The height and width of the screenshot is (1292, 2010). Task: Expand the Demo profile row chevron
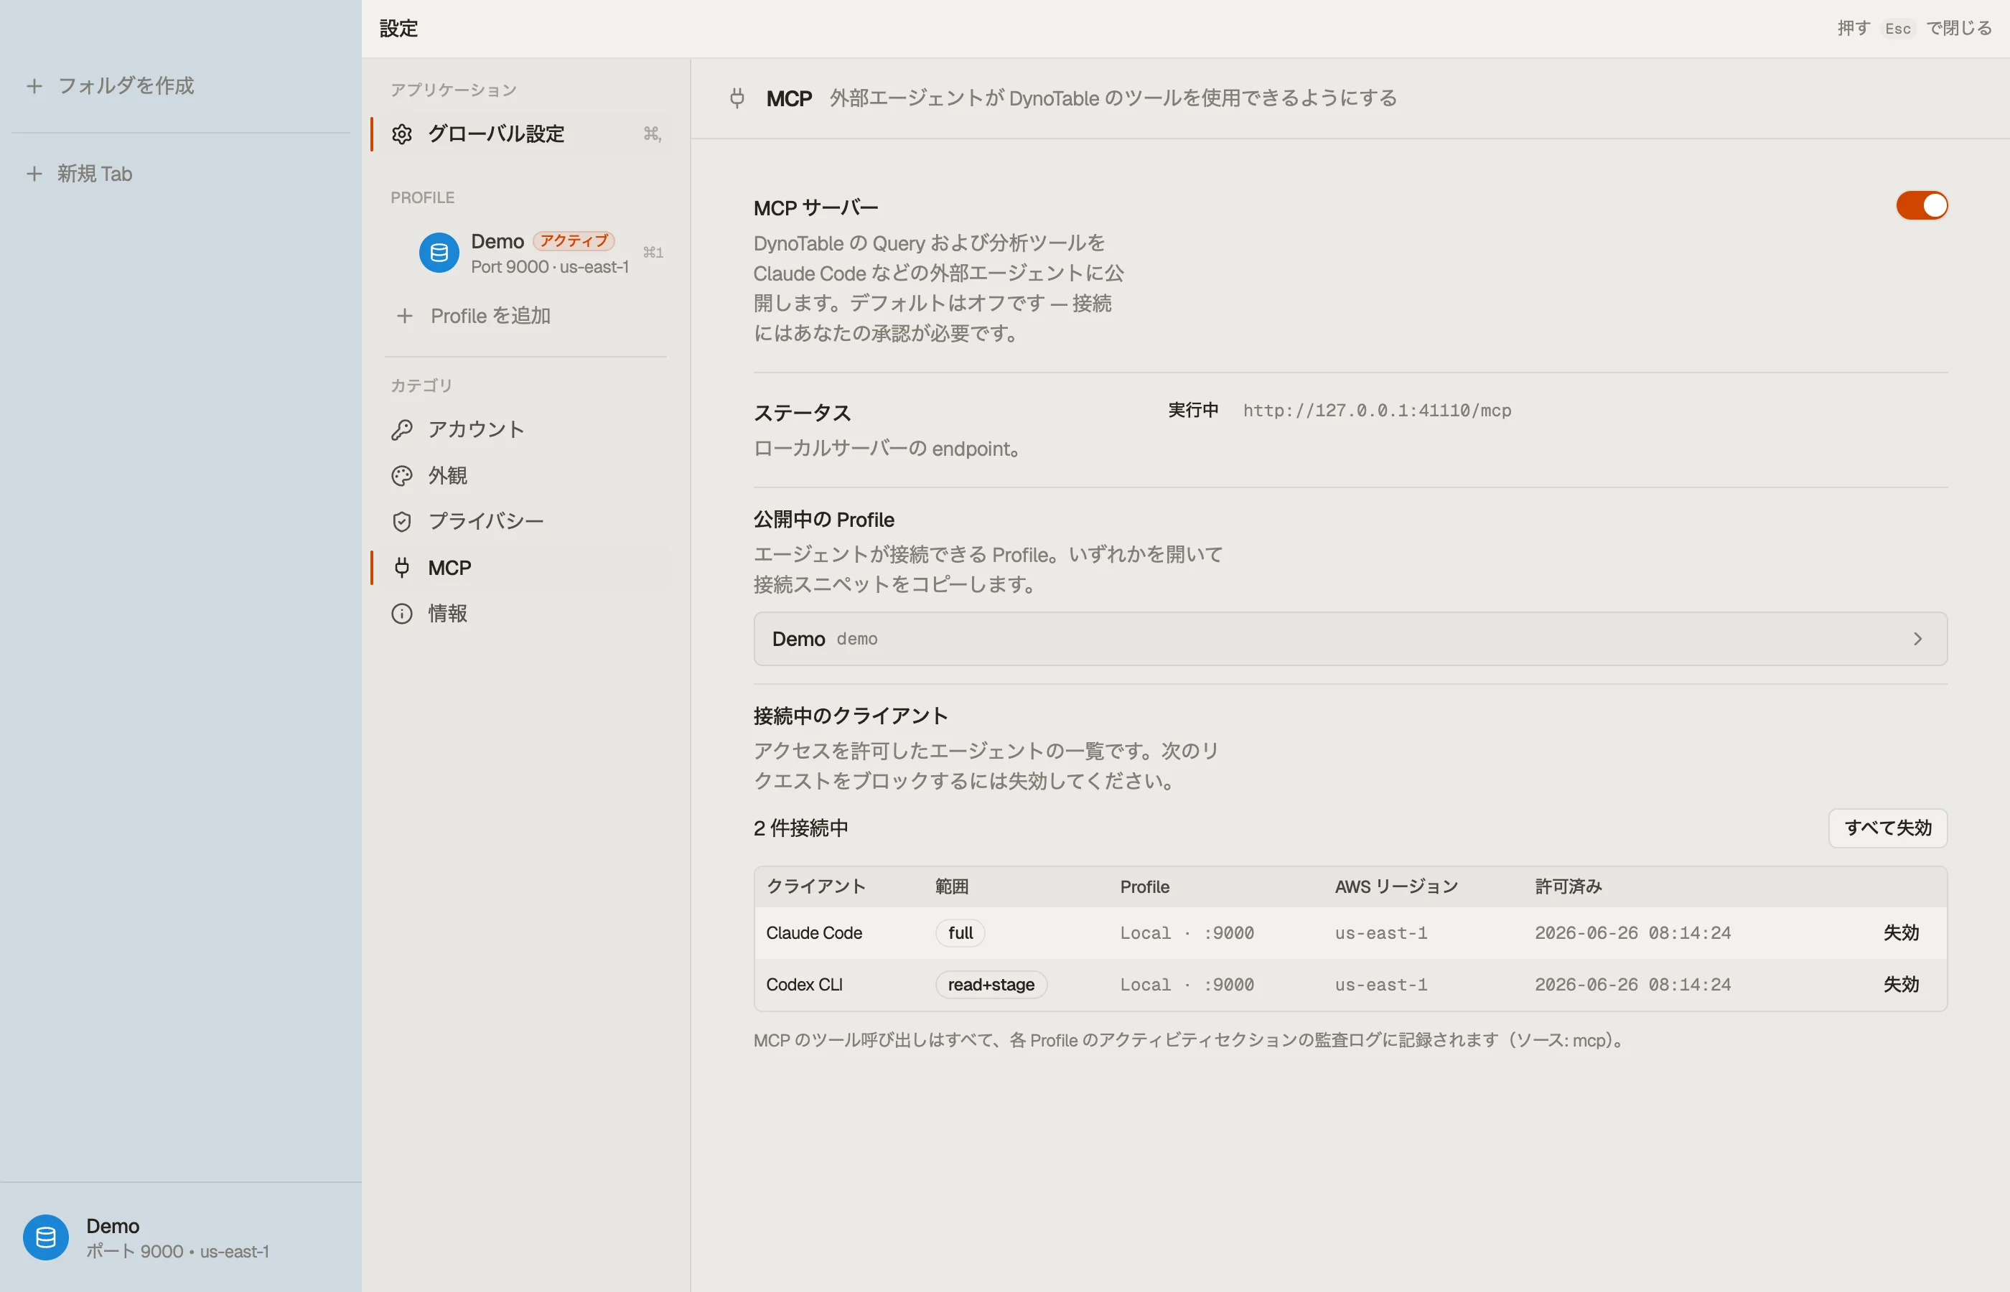[1917, 640]
